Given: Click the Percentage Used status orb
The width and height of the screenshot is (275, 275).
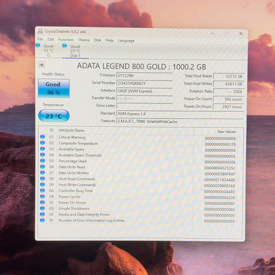Looking at the screenshot, I should click(42, 161).
